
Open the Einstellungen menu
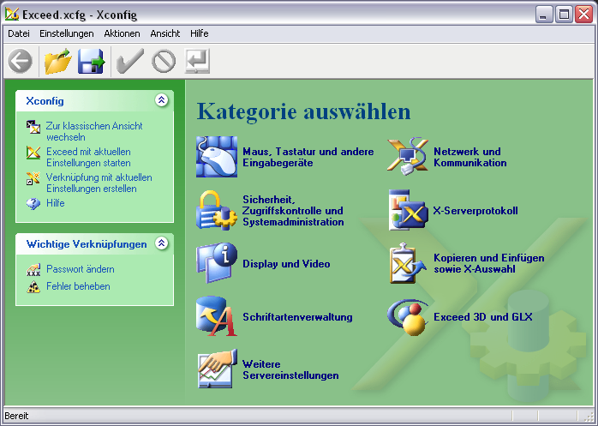(67, 33)
